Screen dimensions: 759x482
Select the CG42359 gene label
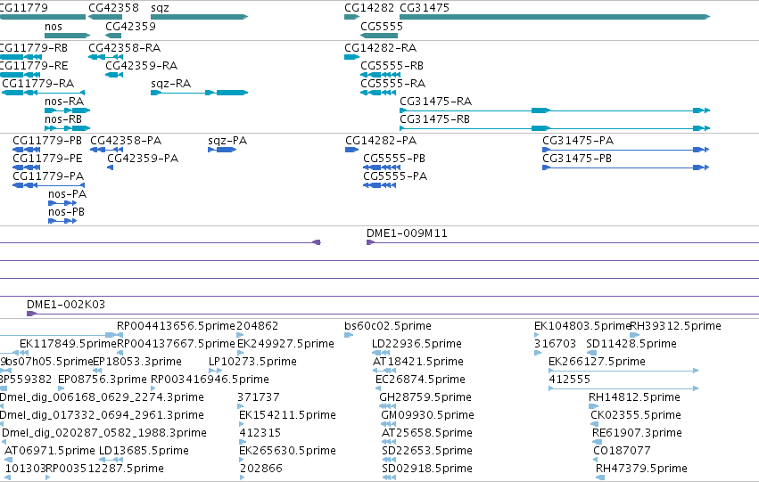pos(131,27)
